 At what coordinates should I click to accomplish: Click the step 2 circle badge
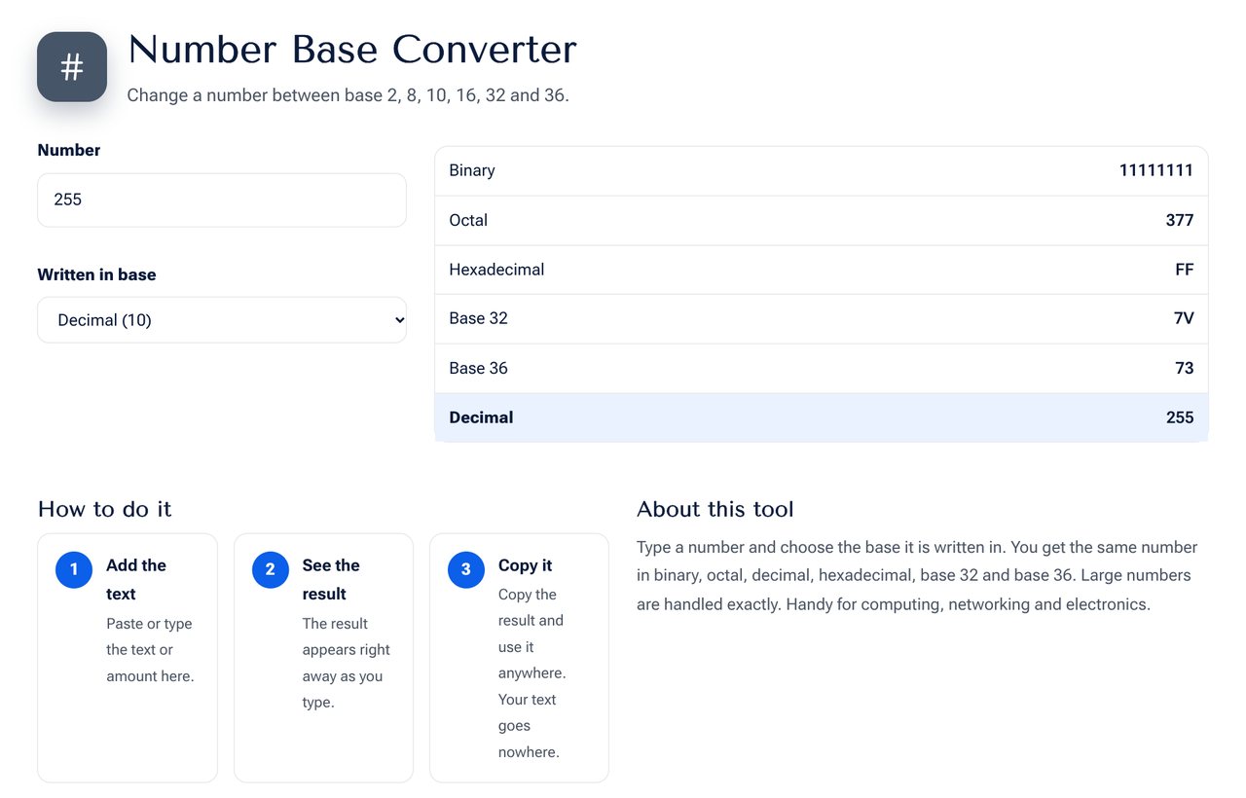(x=270, y=570)
